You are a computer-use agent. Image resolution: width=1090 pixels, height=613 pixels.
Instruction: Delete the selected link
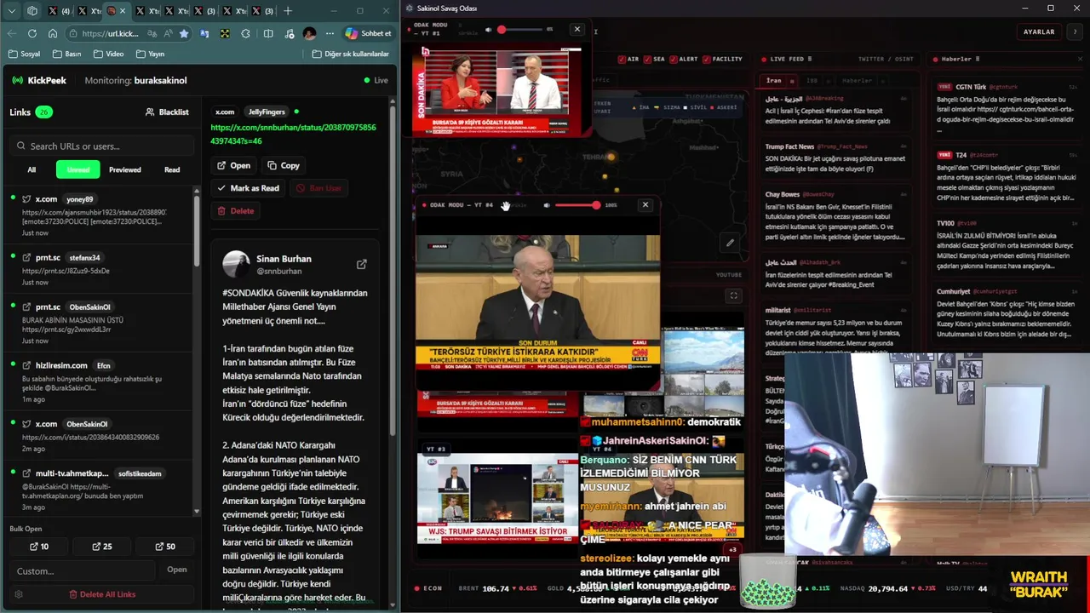[x=235, y=210]
